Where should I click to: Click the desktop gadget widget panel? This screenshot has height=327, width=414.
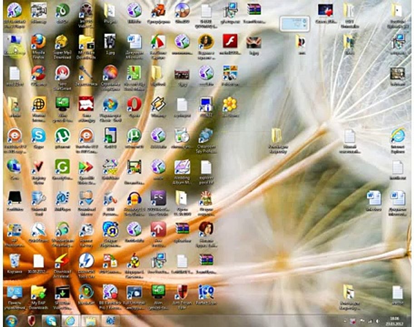[295, 24]
